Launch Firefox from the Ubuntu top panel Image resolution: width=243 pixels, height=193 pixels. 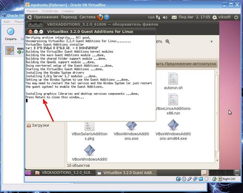(x=100, y=17)
